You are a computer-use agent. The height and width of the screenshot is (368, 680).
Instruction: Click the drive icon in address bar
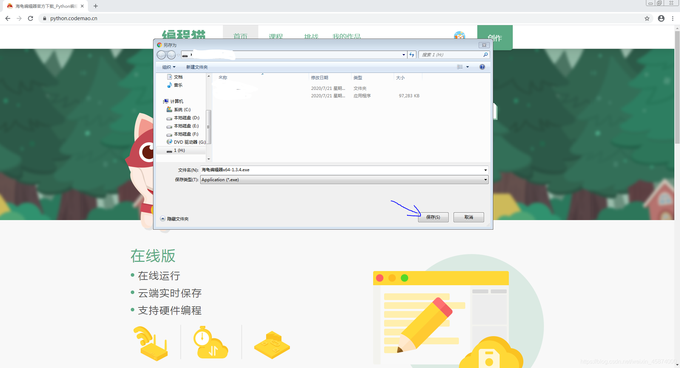(185, 55)
